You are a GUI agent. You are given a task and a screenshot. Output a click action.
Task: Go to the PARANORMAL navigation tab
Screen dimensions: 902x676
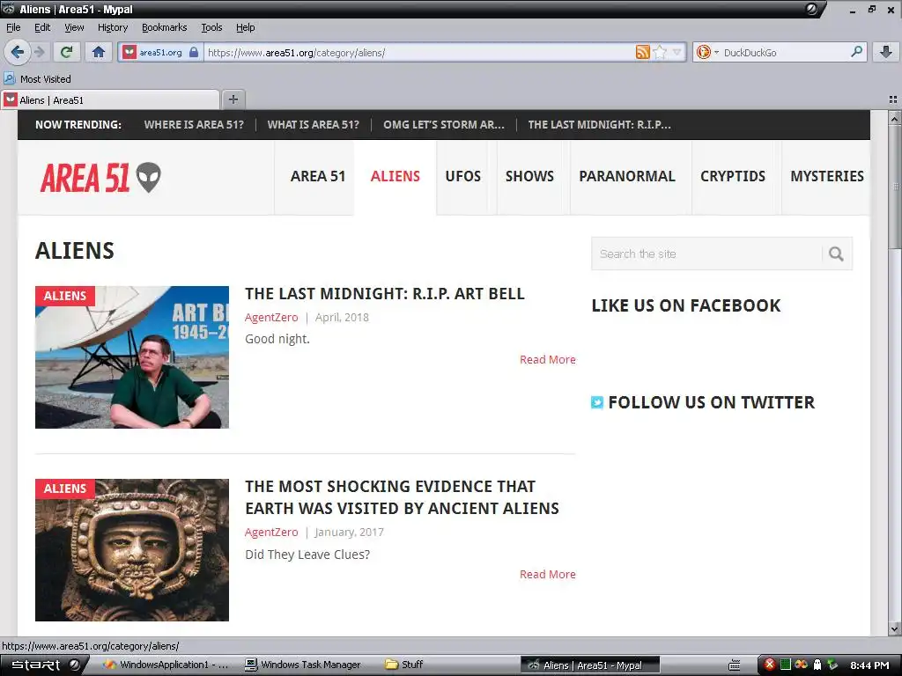pos(627,176)
